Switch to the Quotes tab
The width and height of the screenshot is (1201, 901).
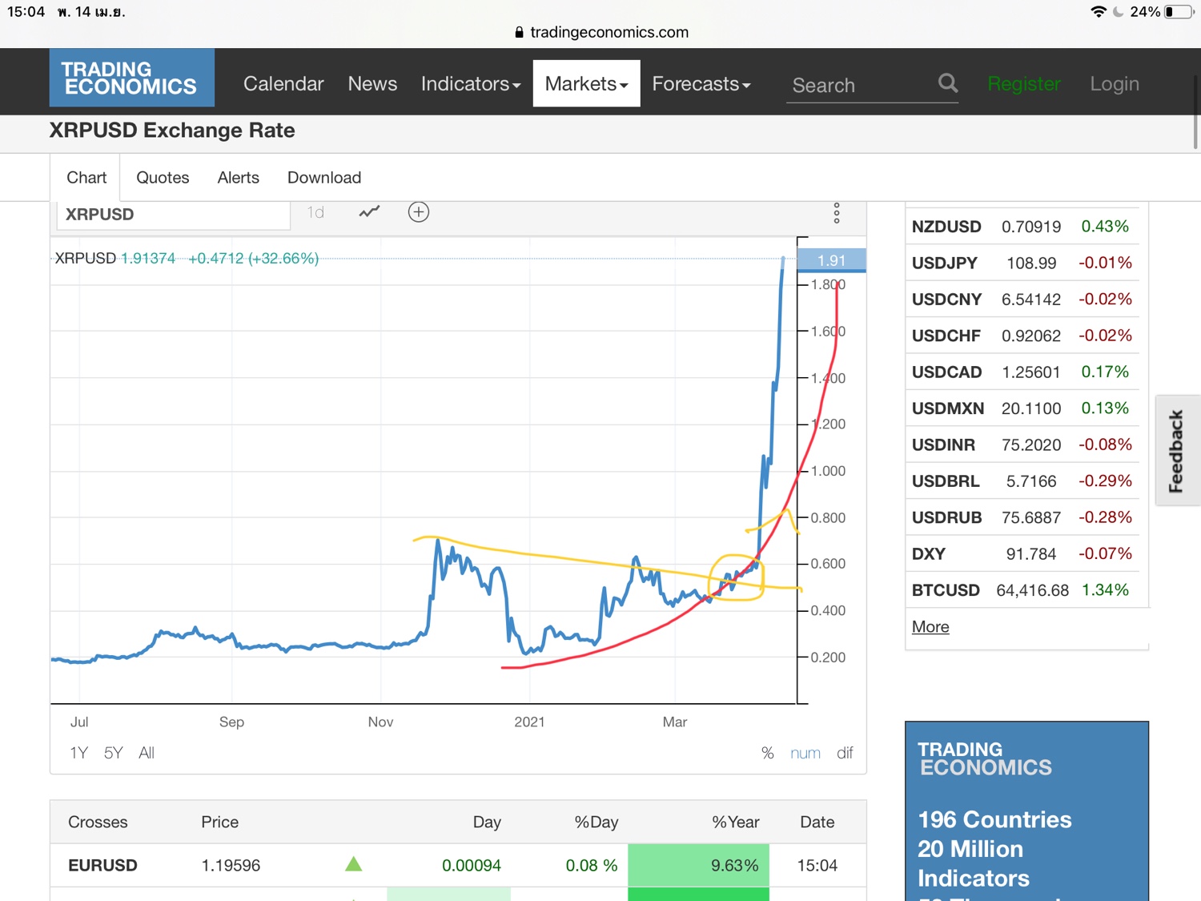click(163, 177)
